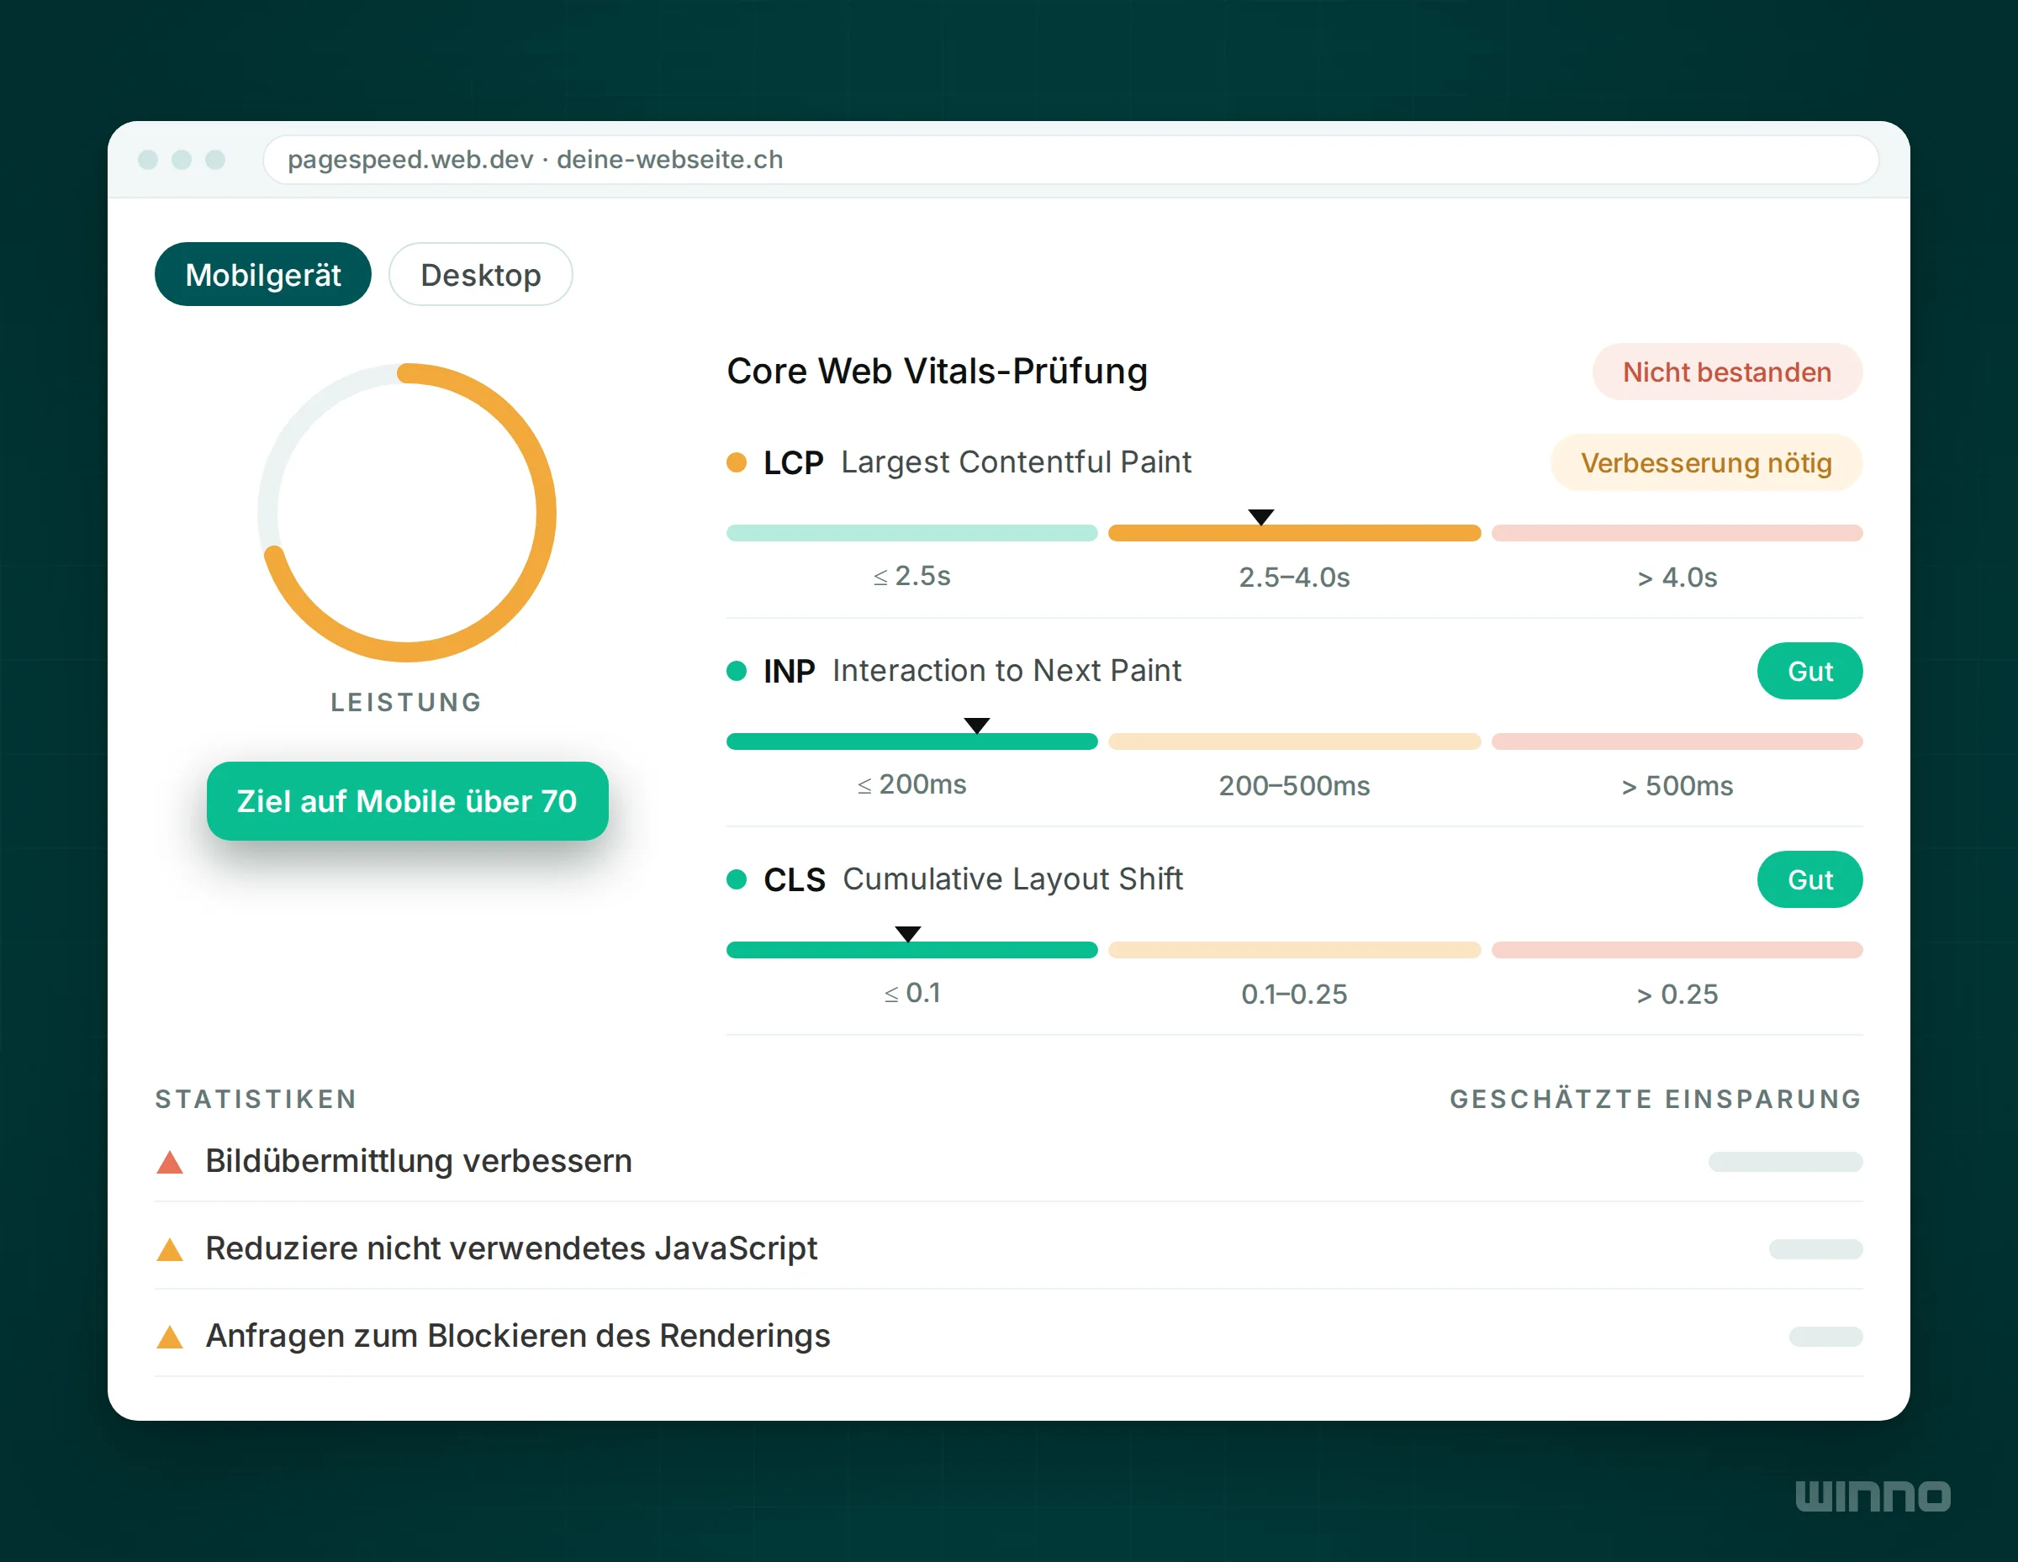Click the '200–500ms' INP range label

(1295, 786)
